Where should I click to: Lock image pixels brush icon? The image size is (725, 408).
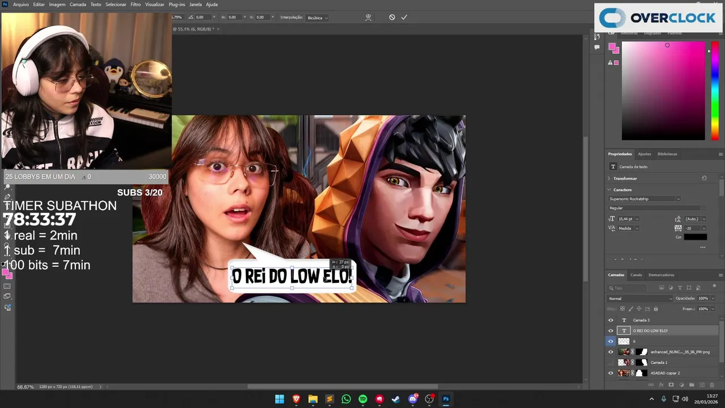631,309
